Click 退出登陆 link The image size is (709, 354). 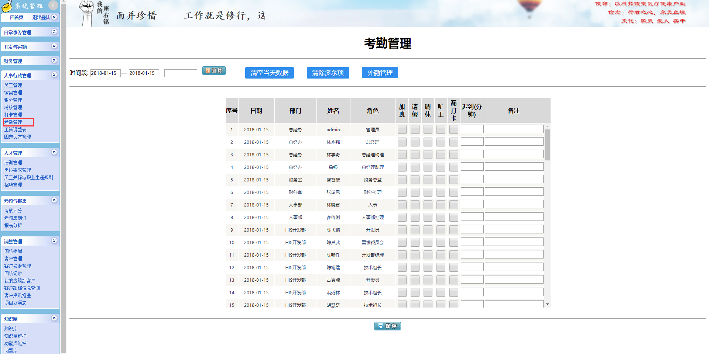click(41, 17)
